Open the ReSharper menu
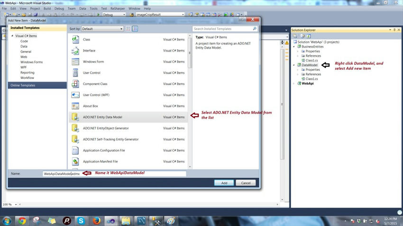Screen dimensions: 403x226 (x=118, y=9)
